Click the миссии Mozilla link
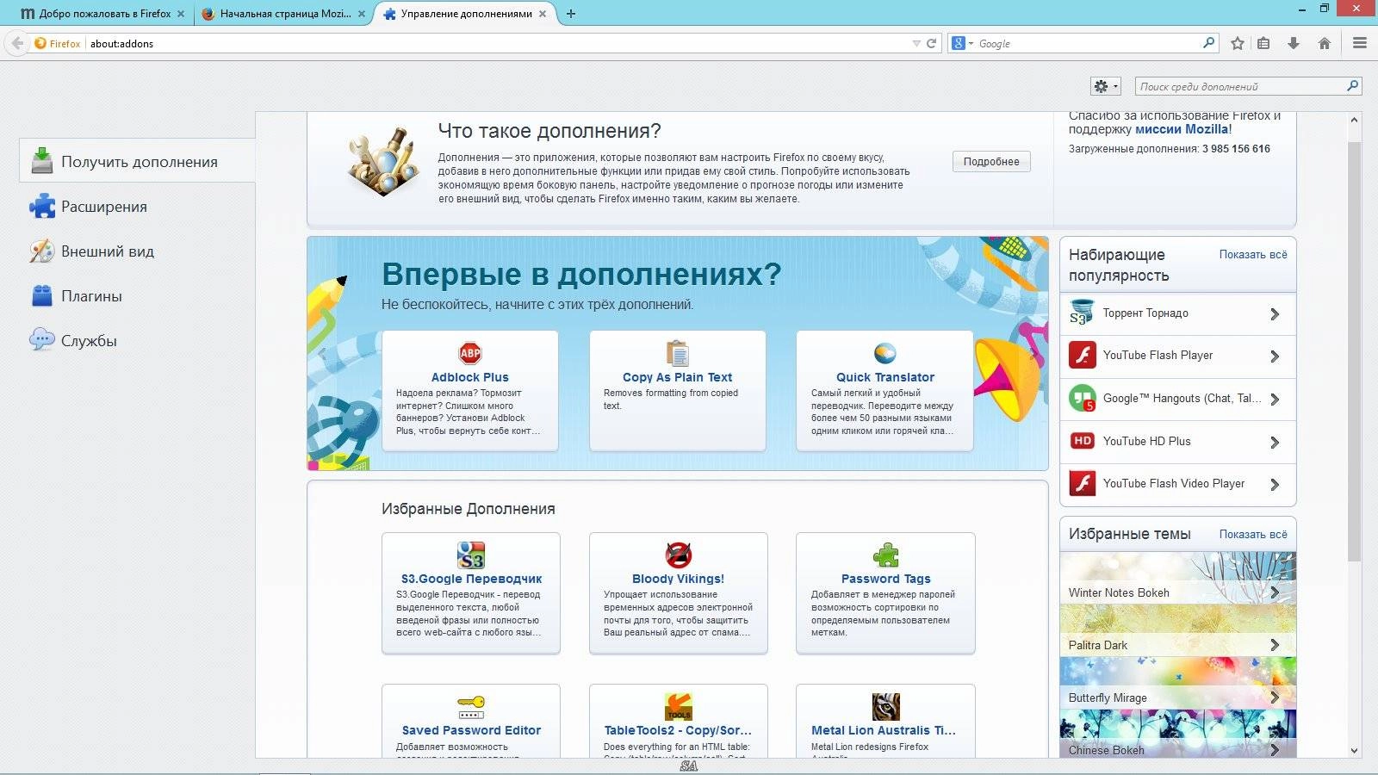 (1182, 129)
